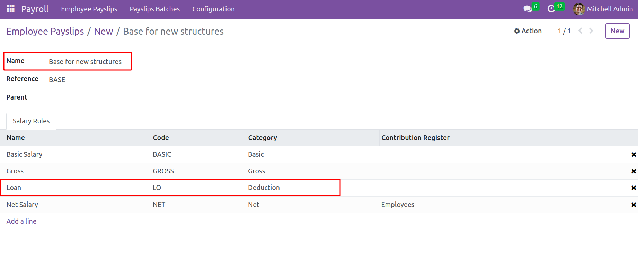Click Employee Payslips in the breadcrumb
The width and height of the screenshot is (638, 259).
click(x=45, y=31)
